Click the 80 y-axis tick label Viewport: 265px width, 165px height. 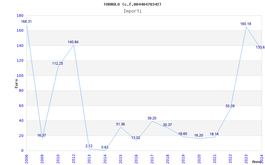[21, 90]
